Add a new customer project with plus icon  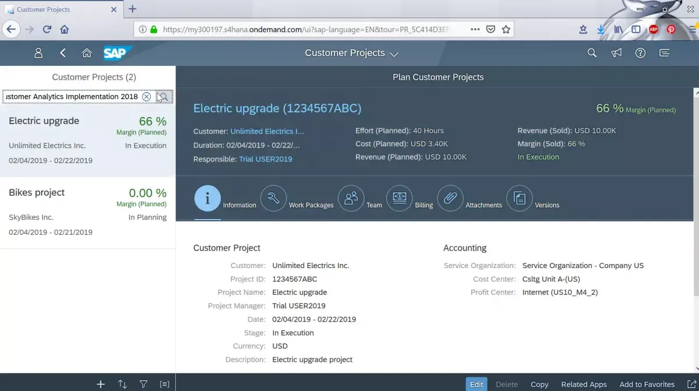tap(101, 384)
